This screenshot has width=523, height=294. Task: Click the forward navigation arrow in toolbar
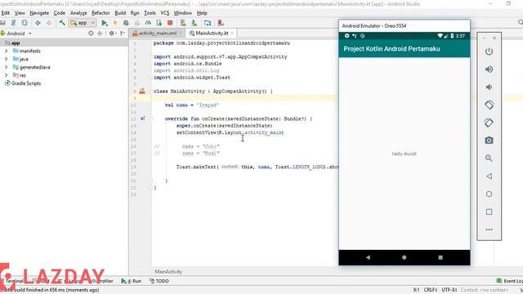(49, 23)
